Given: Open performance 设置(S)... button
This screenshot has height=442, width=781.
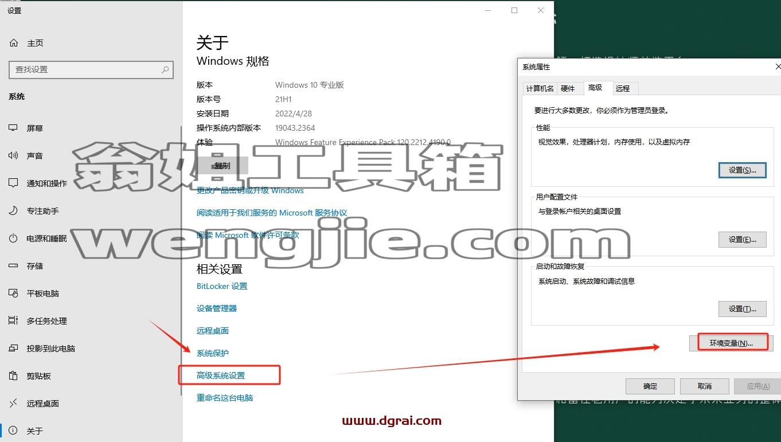Looking at the screenshot, I should [742, 170].
